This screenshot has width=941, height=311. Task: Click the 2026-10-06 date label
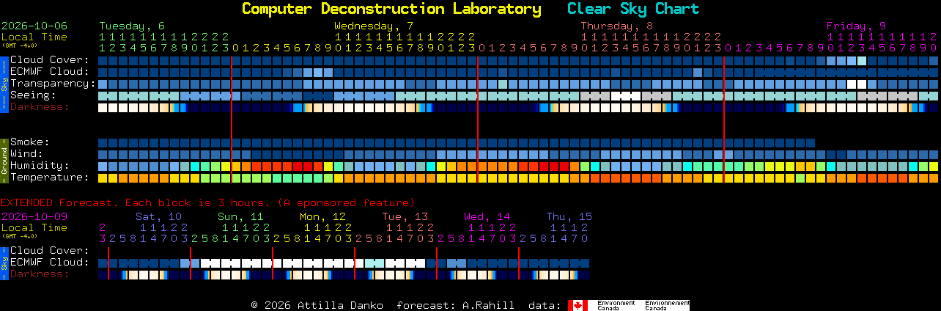[x=34, y=26]
